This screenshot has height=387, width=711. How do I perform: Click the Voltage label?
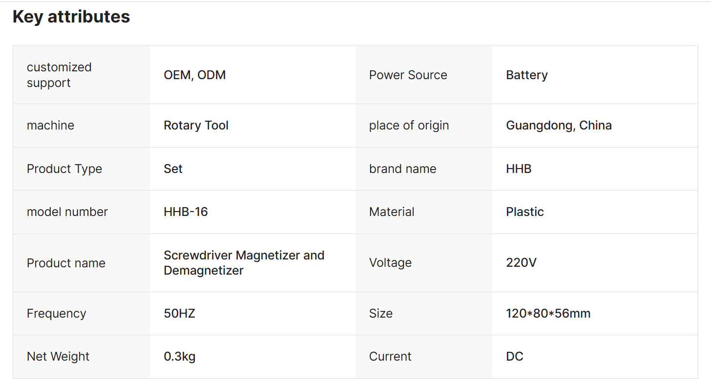click(x=390, y=262)
